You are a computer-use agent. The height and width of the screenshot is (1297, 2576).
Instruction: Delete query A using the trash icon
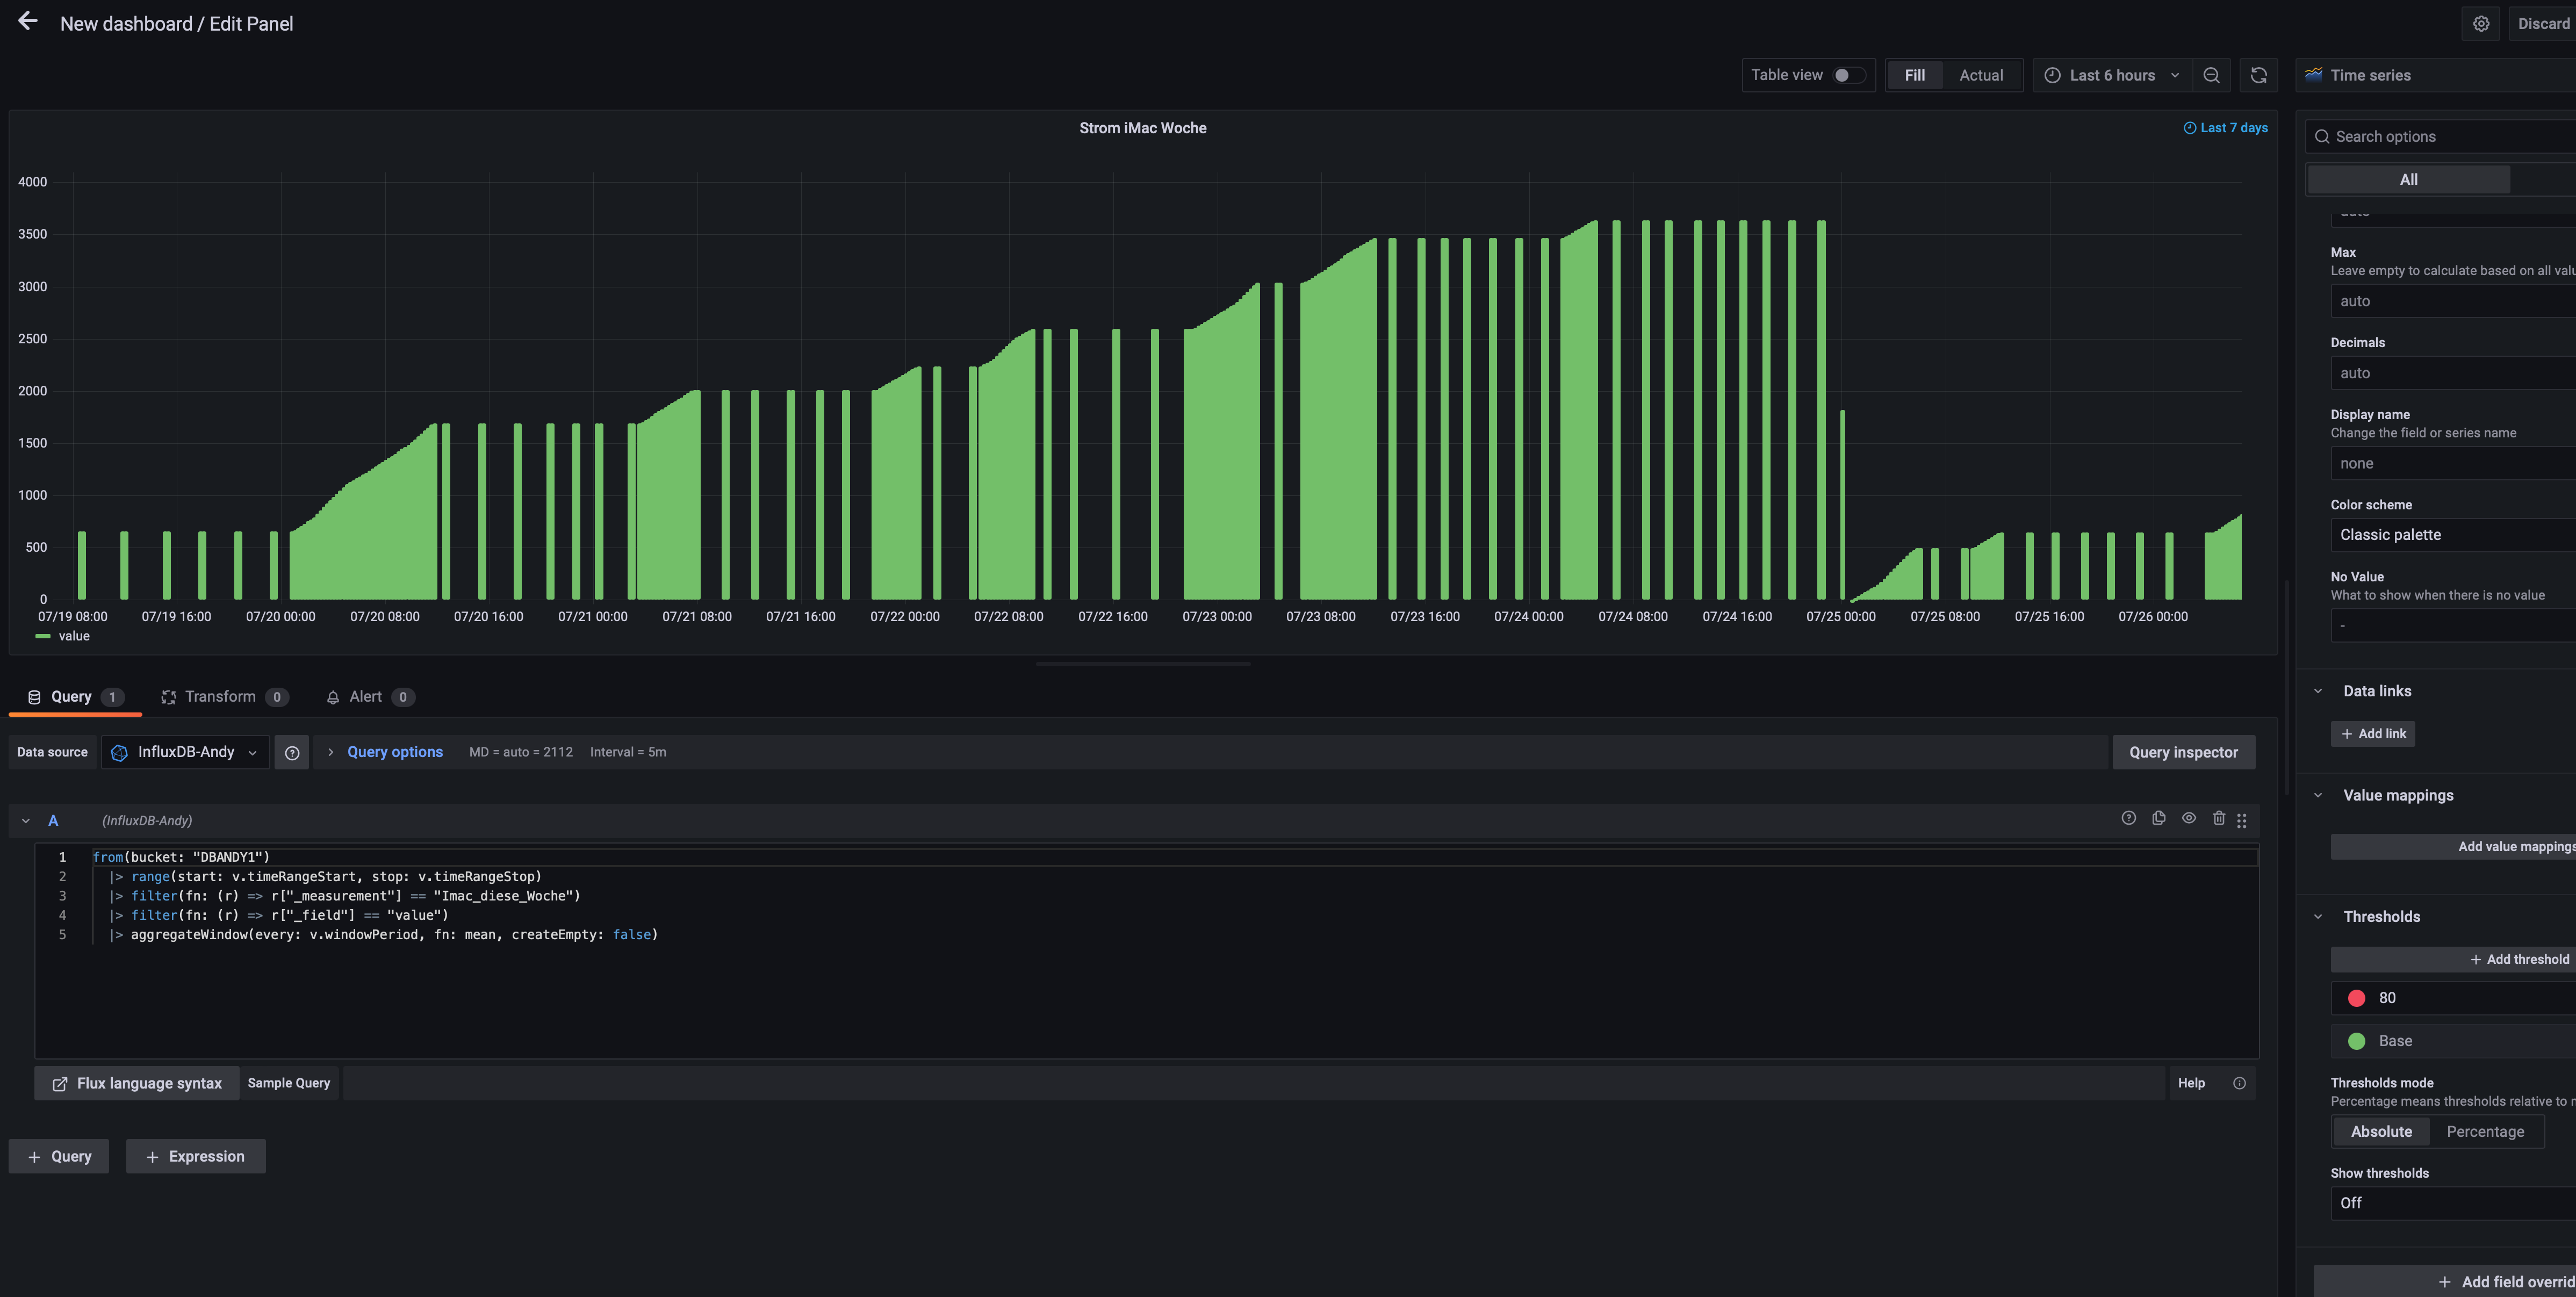coord(2218,818)
